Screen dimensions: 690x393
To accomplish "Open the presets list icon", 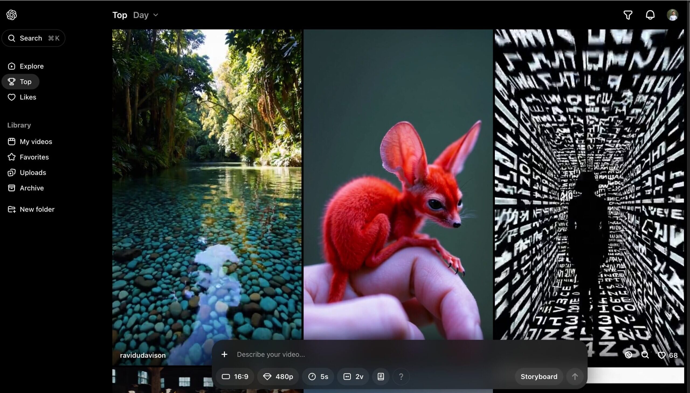I will click(381, 377).
